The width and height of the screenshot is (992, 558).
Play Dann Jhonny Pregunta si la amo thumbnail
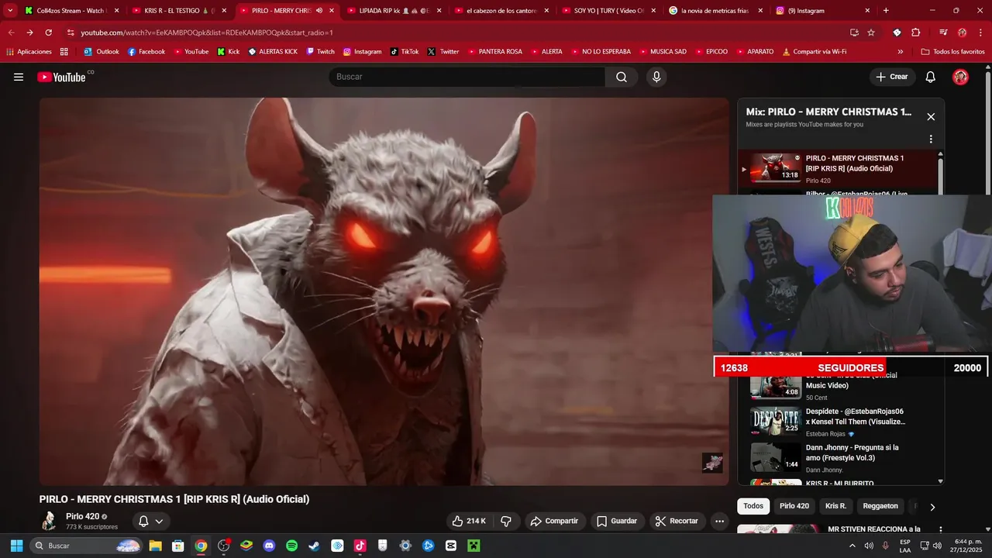[775, 456]
